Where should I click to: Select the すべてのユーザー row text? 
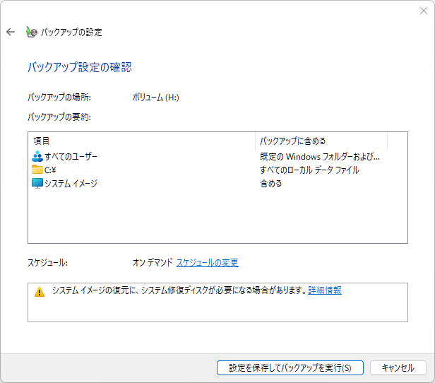click(x=71, y=157)
